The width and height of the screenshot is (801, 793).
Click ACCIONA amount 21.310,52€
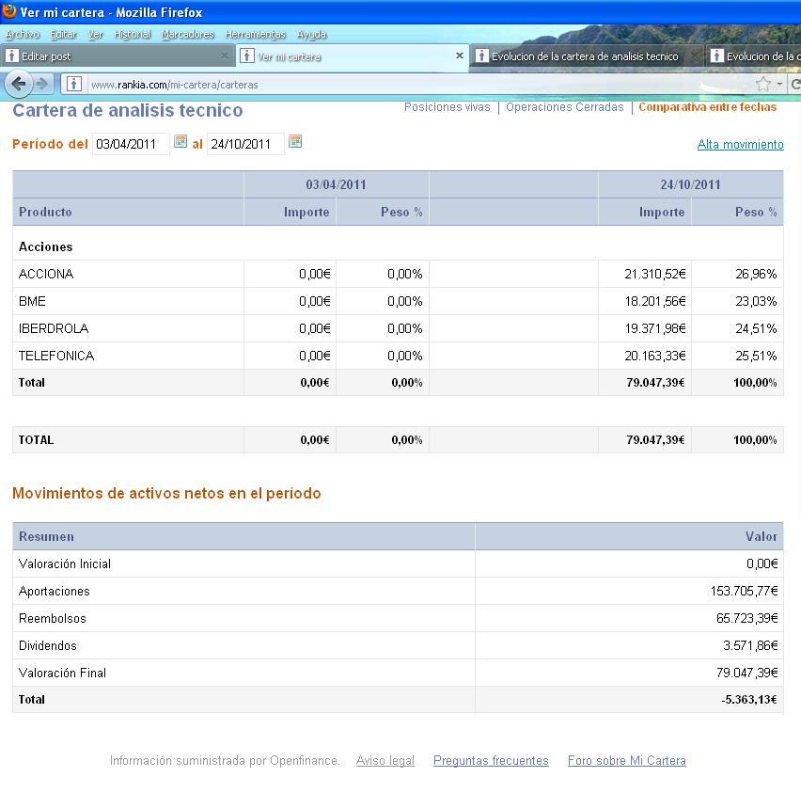pyautogui.click(x=654, y=274)
